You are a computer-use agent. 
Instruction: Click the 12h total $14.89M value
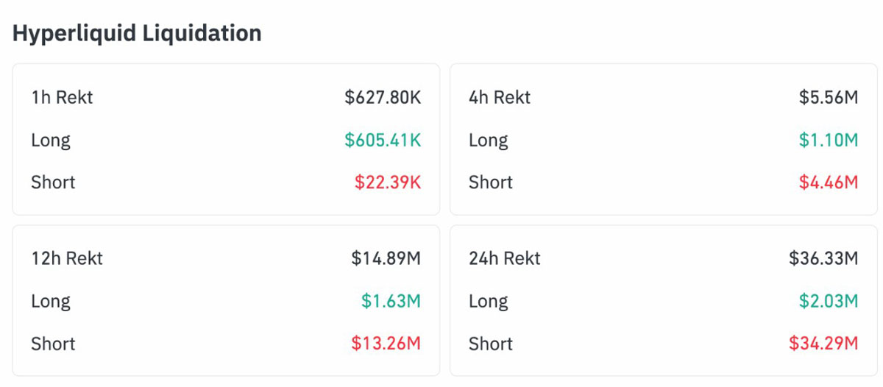tap(386, 258)
